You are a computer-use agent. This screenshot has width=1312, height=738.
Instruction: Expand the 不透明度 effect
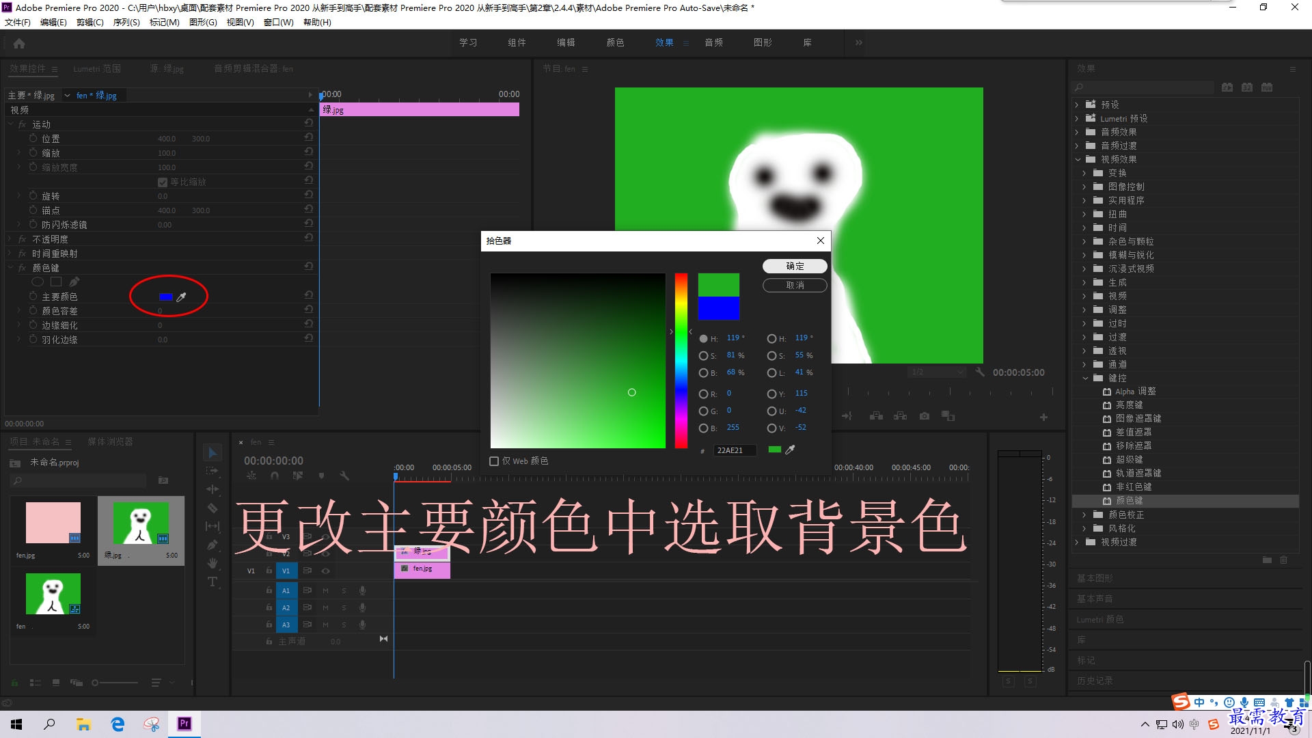coord(11,239)
